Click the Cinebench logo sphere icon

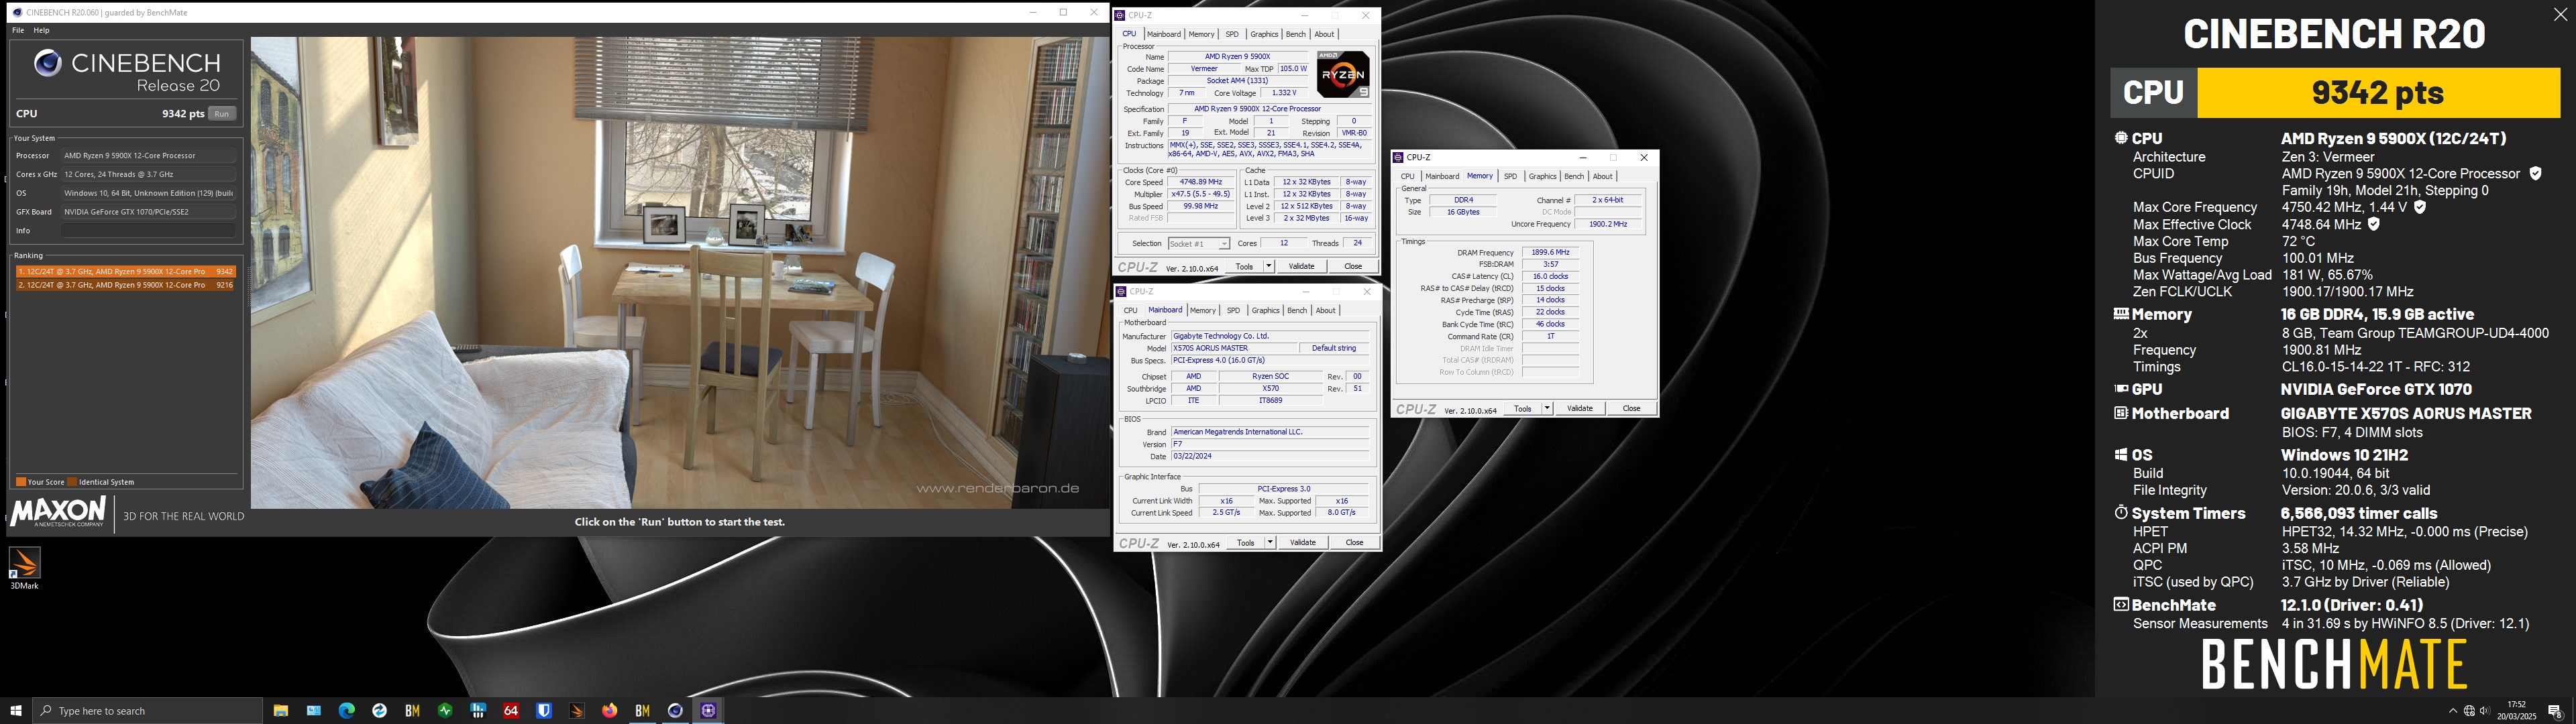(48, 64)
